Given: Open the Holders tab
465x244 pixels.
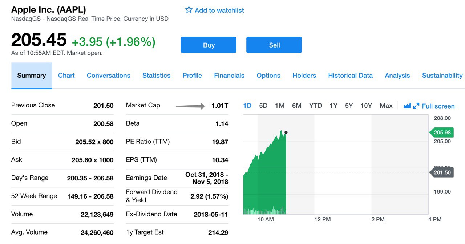Looking at the screenshot, I should (304, 76).
